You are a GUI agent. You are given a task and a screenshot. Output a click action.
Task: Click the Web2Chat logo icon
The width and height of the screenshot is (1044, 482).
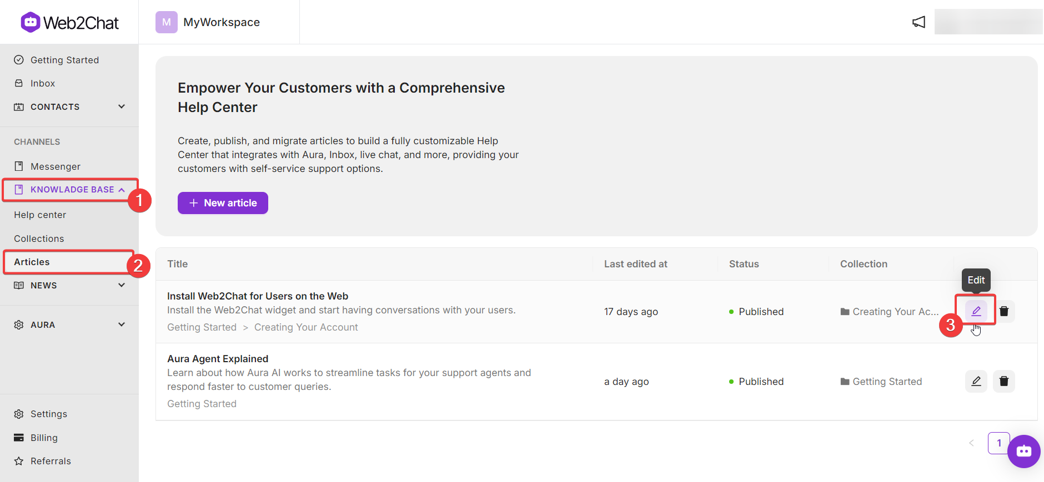31,22
